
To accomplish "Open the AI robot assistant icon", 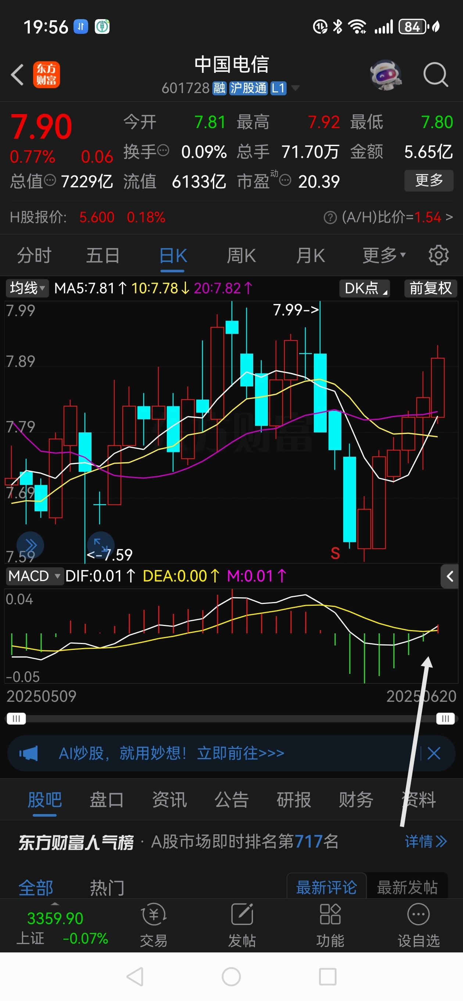I will click(385, 75).
